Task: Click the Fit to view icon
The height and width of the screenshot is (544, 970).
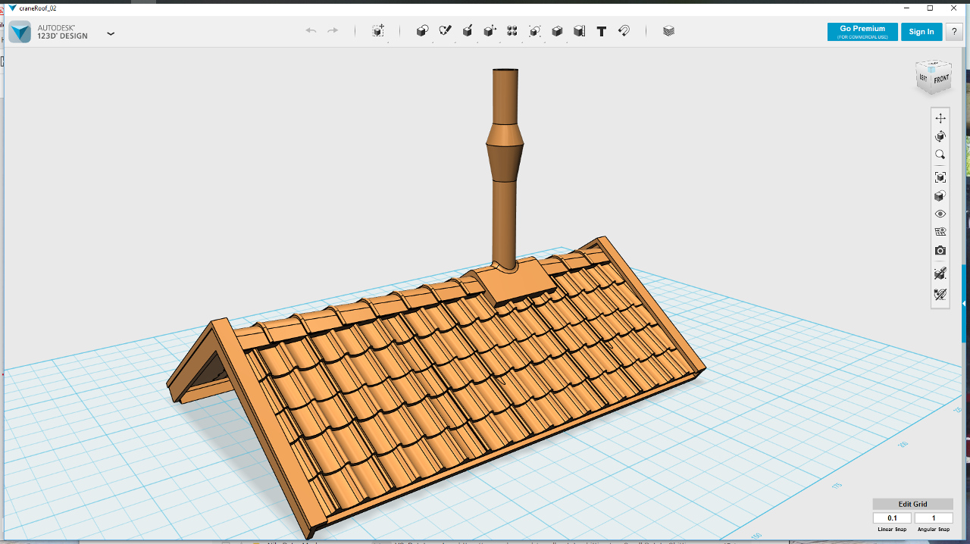Action: coord(940,177)
